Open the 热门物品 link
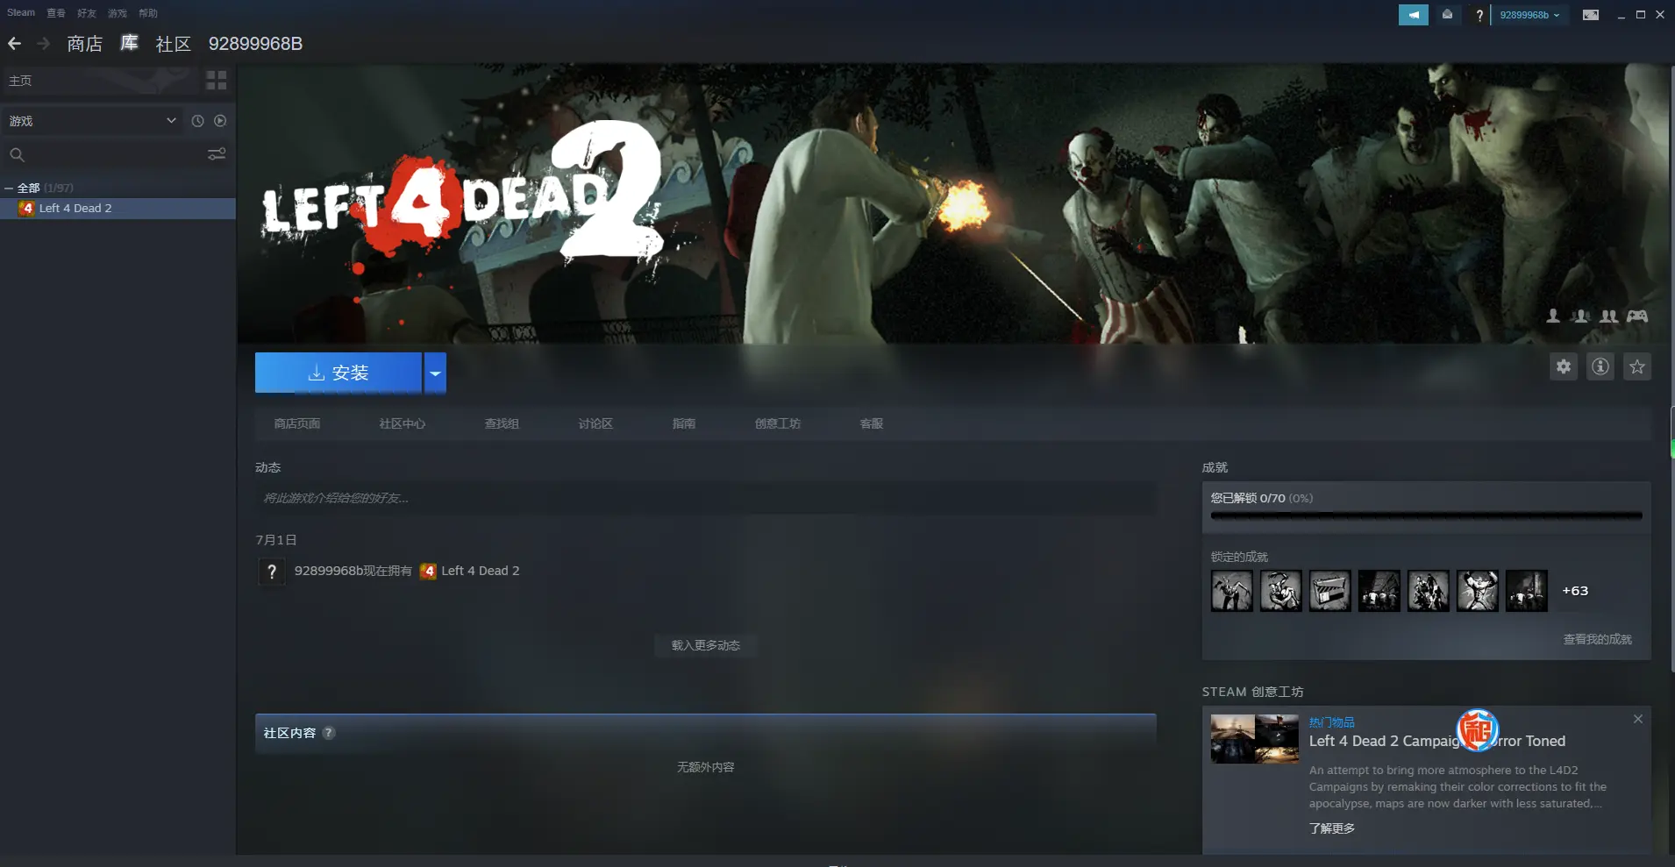This screenshot has width=1675, height=867. (x=1331, y=722)
